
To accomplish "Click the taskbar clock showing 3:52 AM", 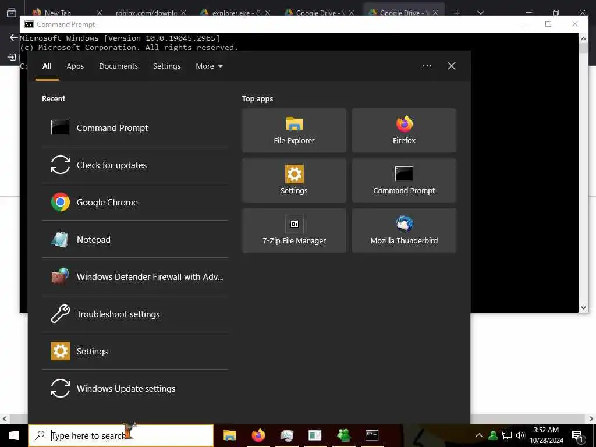I will pyautogui.click(x=546, y=435).
